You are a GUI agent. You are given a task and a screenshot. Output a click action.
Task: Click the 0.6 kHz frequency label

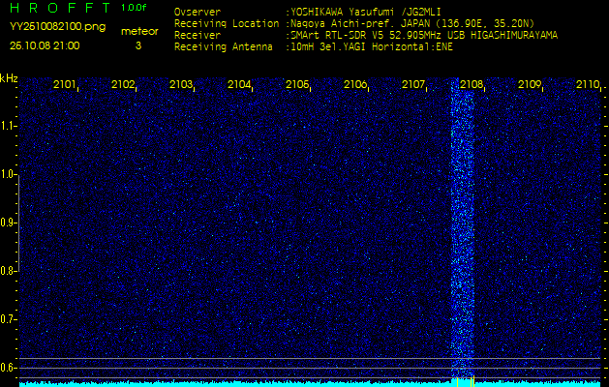7,368
